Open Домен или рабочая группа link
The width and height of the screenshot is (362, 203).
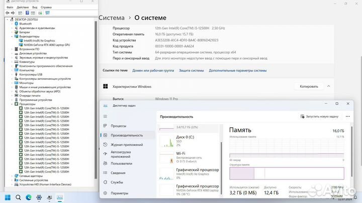153,71
